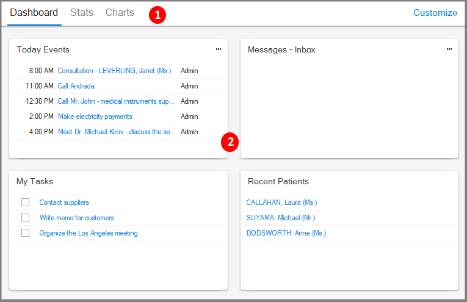Open the Make electricity payments event
This screenshot has height=302, width=467.
[x=95, y=117]
